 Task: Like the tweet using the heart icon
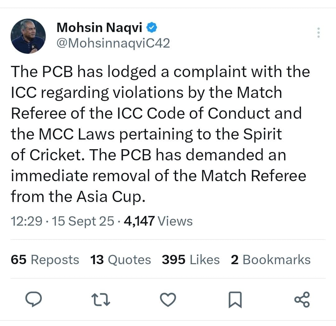168,299
